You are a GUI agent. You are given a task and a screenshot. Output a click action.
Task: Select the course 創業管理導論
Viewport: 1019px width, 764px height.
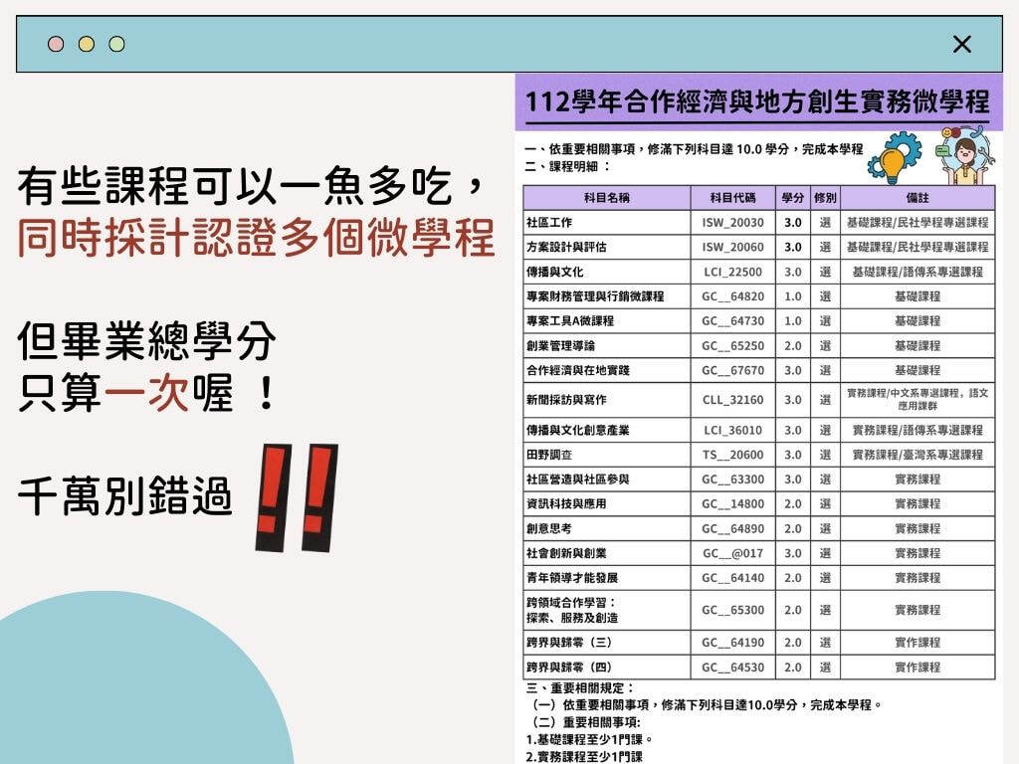tap(561, 346)
